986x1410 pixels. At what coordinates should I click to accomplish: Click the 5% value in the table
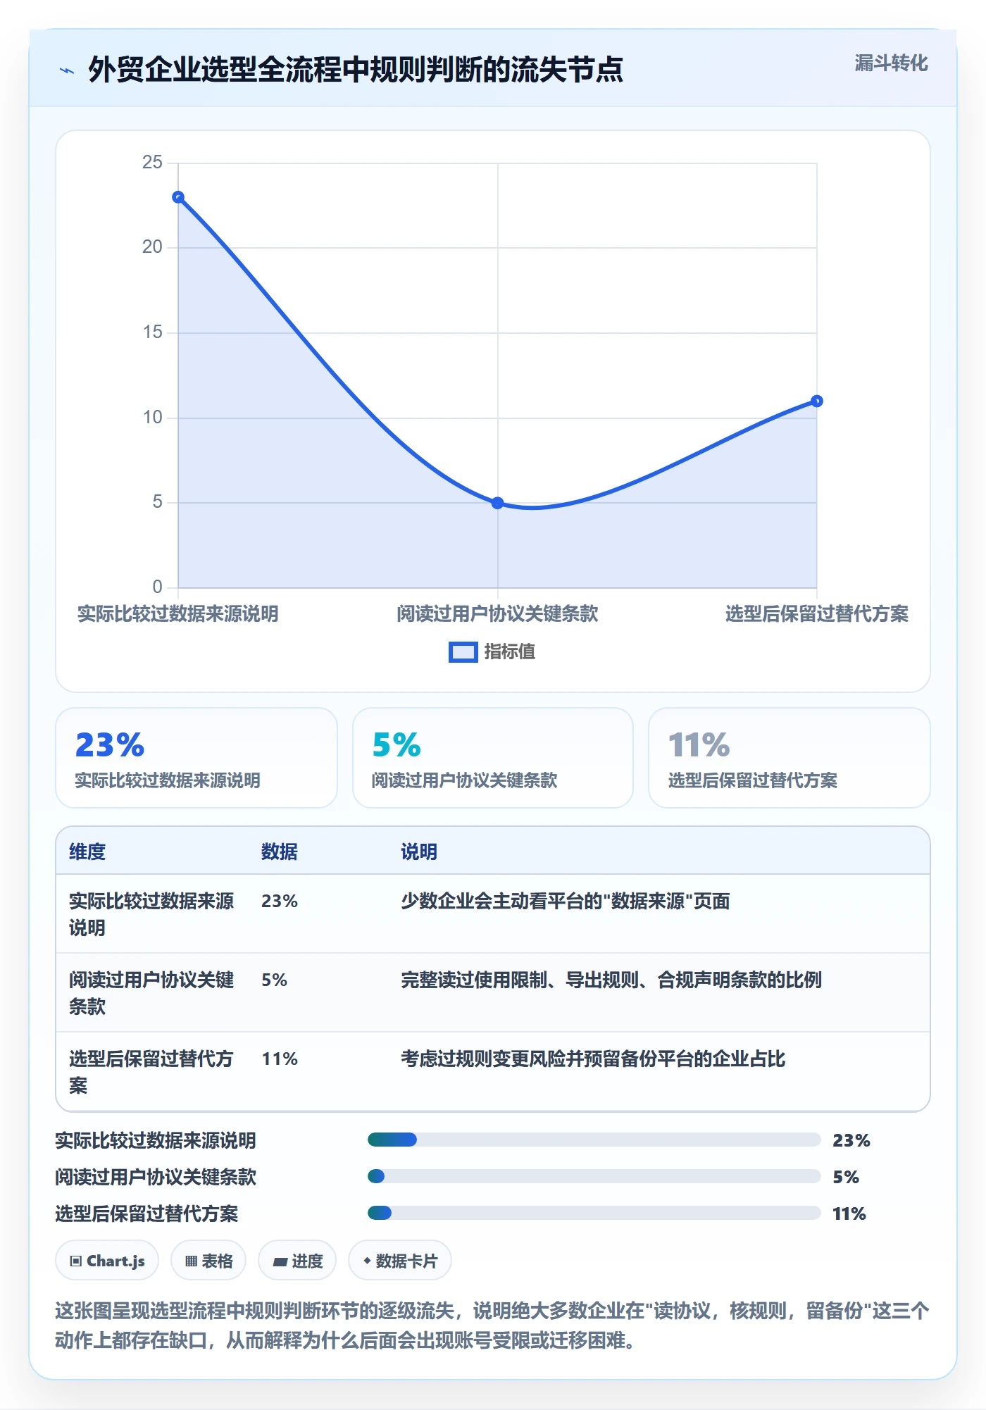[x=275, y=980]
